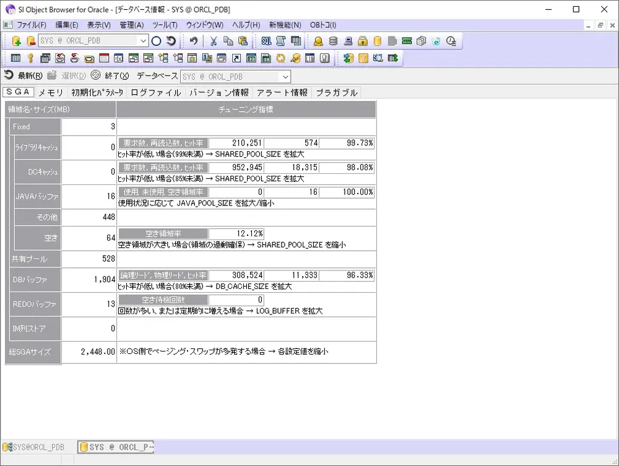Click the 共有プール size 528

tap(89, 259)
